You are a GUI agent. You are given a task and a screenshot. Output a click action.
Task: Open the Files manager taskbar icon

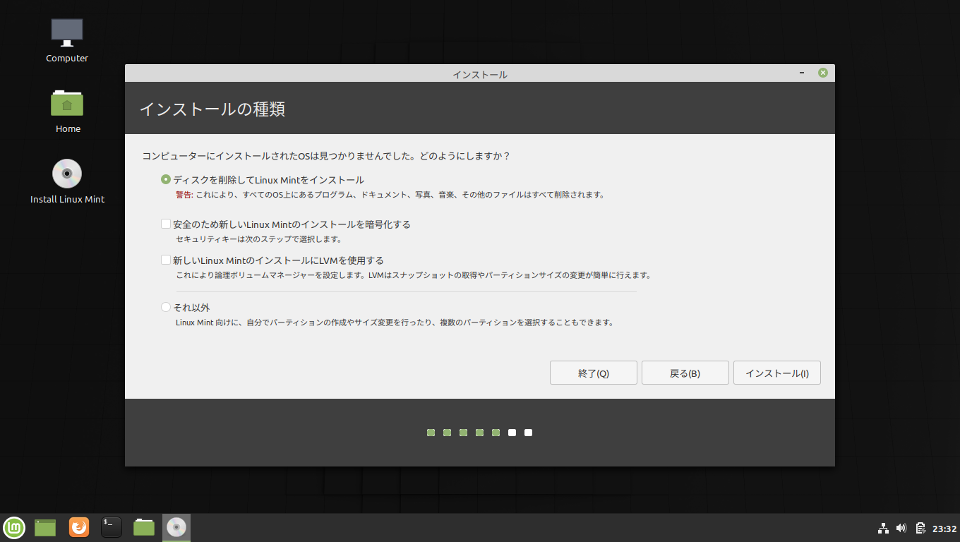coord(144,527)
